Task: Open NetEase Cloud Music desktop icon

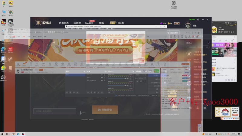Action: pos(11,50)
